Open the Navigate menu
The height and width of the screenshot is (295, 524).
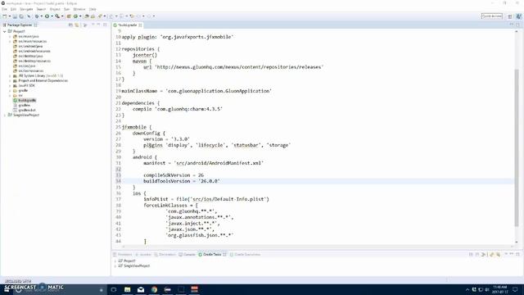click(x=26, y=9)
